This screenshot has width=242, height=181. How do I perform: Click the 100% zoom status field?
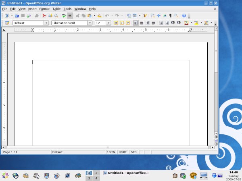[111, 152]
